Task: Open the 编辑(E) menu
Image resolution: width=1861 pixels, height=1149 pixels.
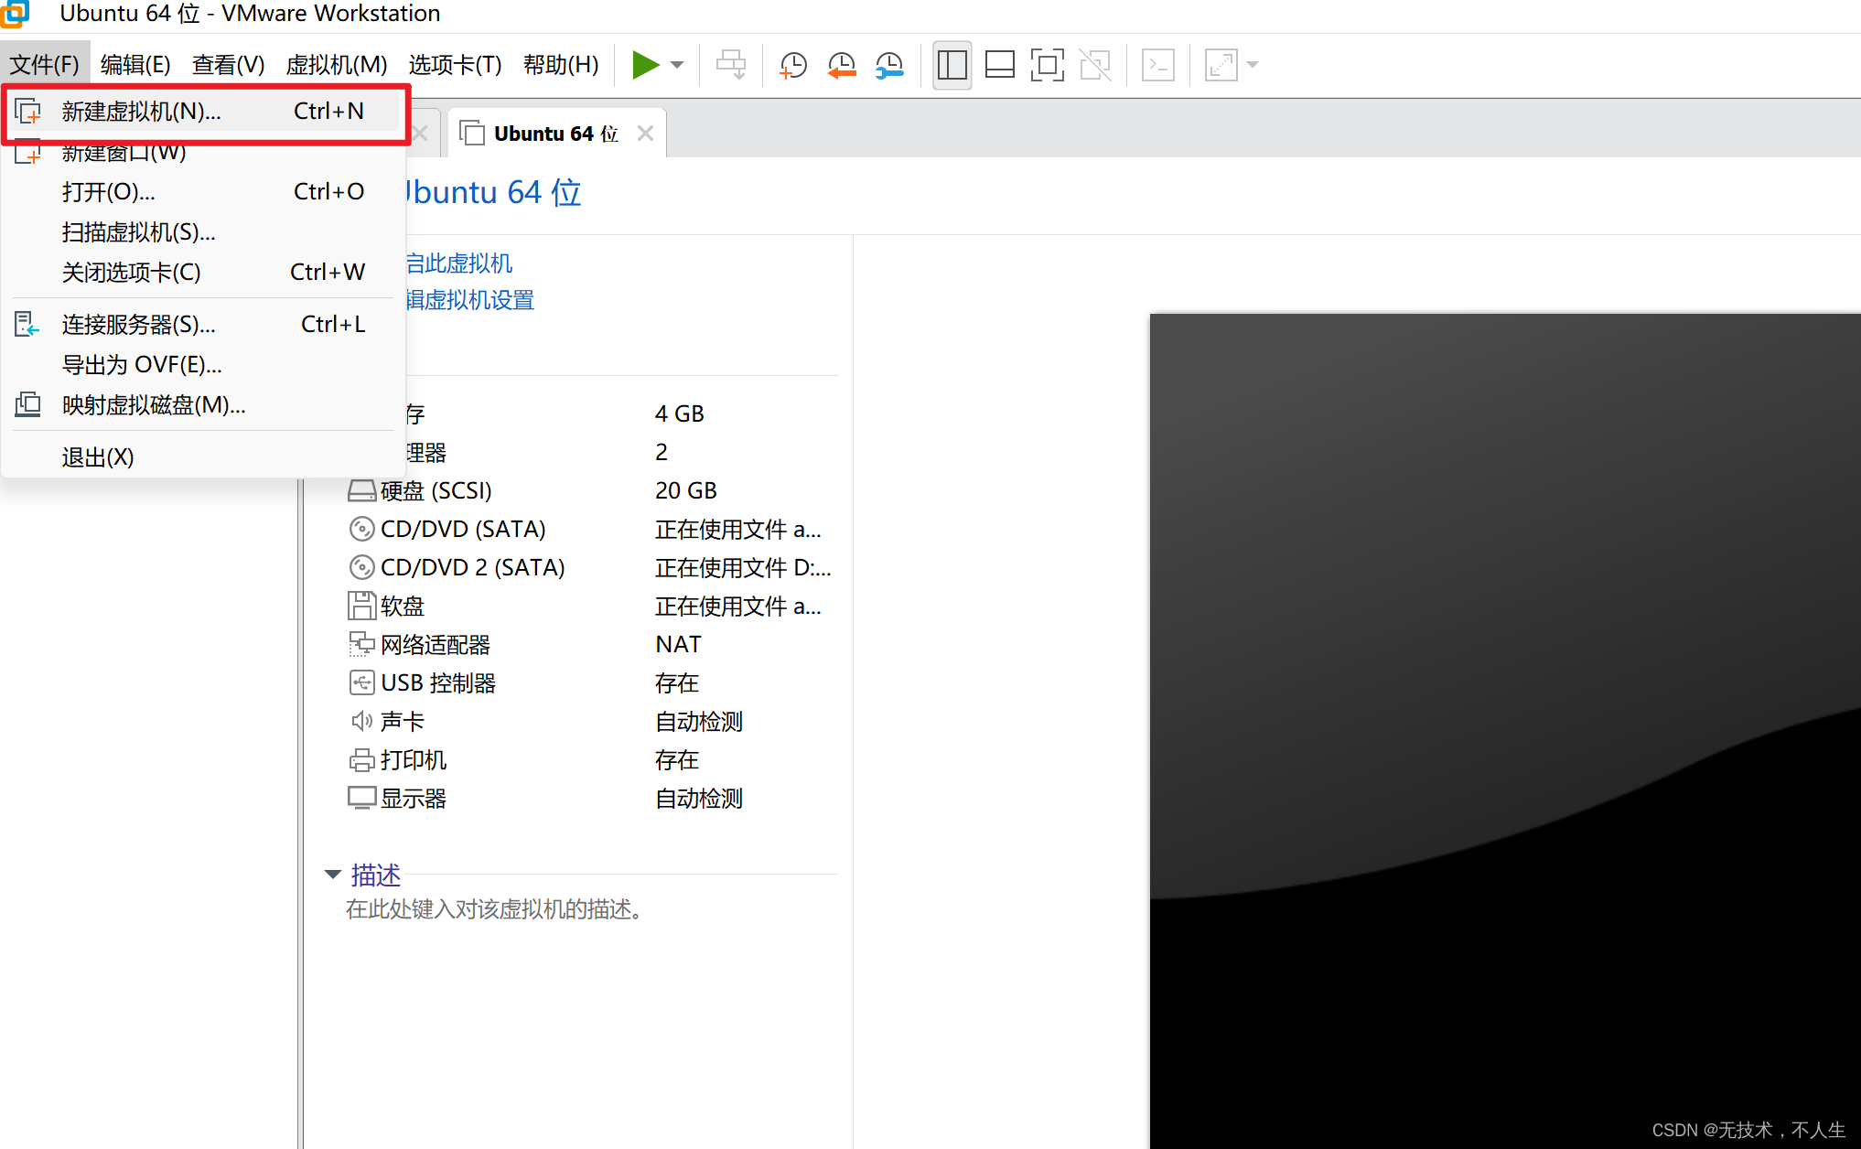Action: [x=135, y=65]
